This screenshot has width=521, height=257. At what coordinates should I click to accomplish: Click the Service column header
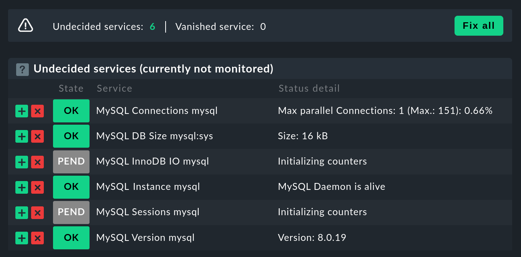point(114,89)
